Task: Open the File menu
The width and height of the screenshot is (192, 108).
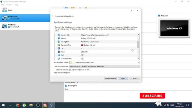Action: tap(2, 5)
